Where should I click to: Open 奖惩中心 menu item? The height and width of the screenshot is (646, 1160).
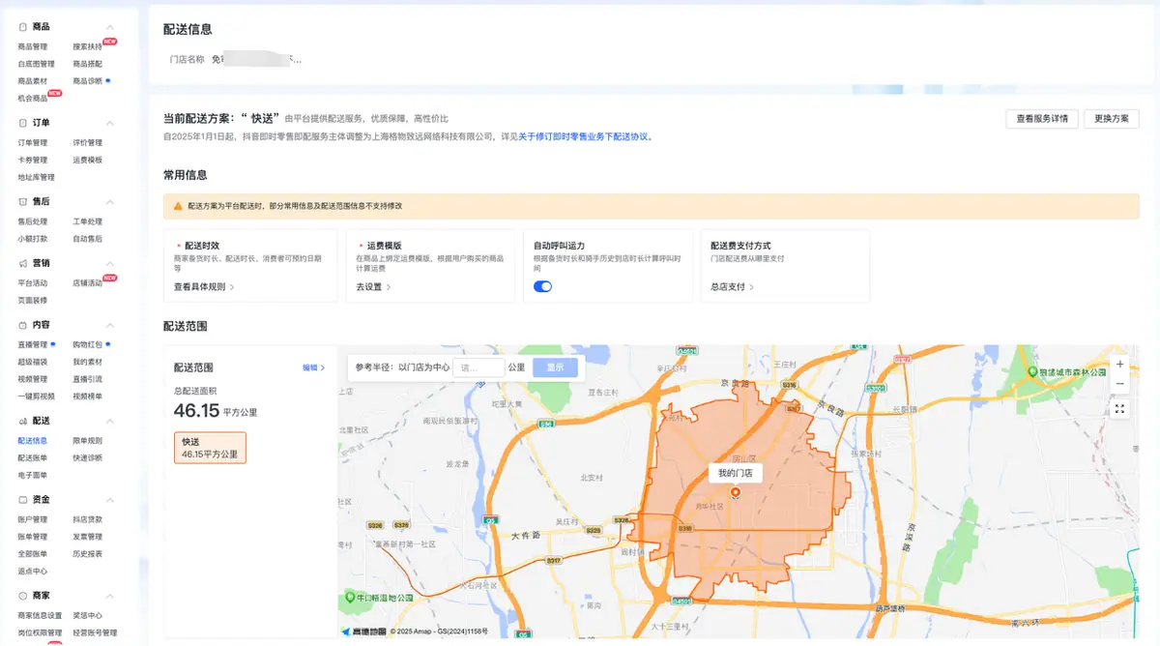tap(87, 615)
